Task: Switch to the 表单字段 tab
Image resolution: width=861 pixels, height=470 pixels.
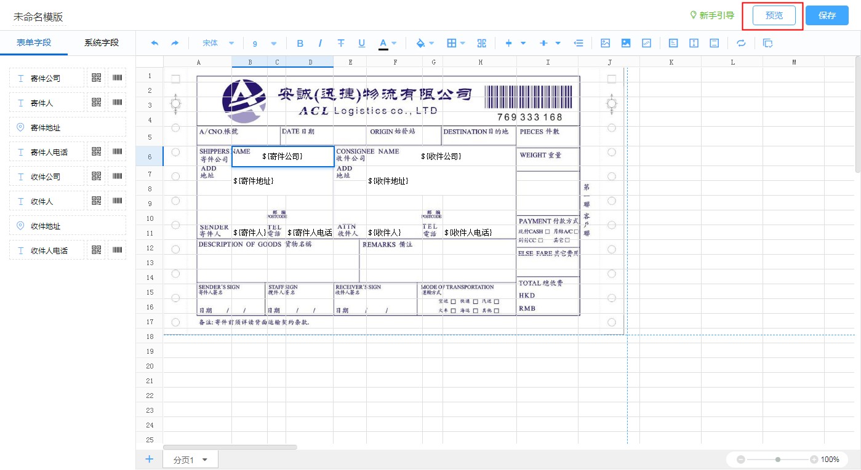Action: [x=34, y=42]
